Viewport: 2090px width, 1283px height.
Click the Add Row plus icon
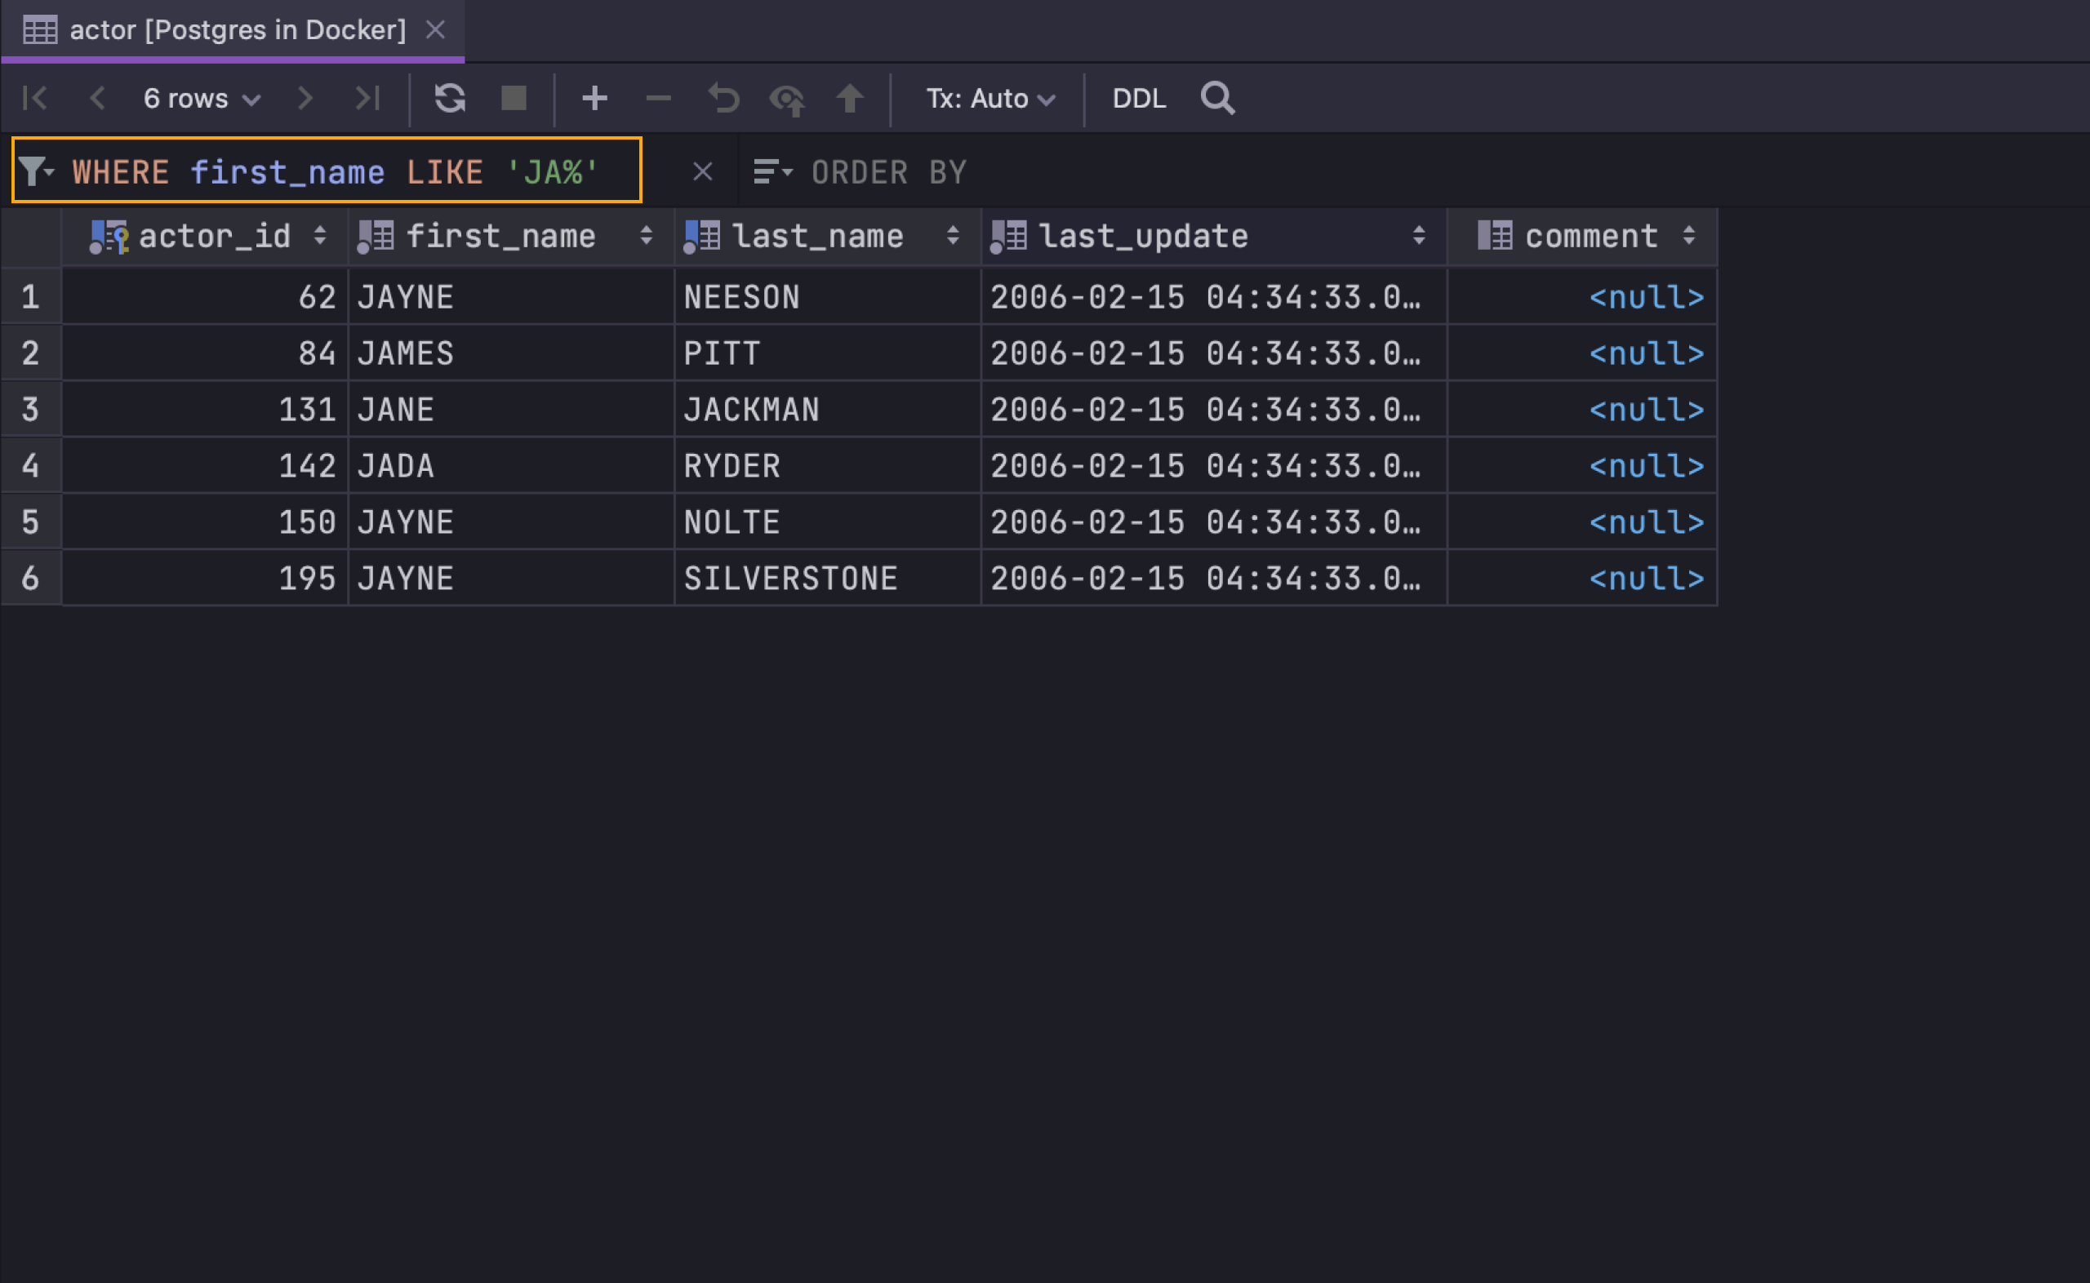coord(594,99)
